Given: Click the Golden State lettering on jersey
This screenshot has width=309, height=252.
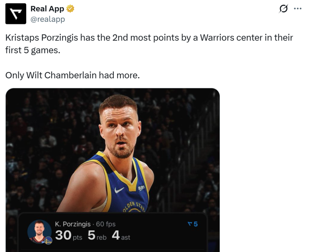Looking at the screenshot, I should pos(134,206).
